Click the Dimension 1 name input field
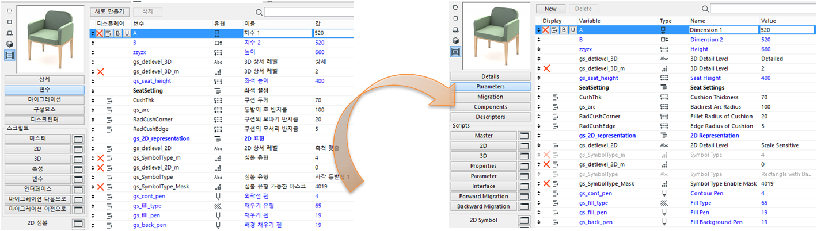 pos(722,29)
